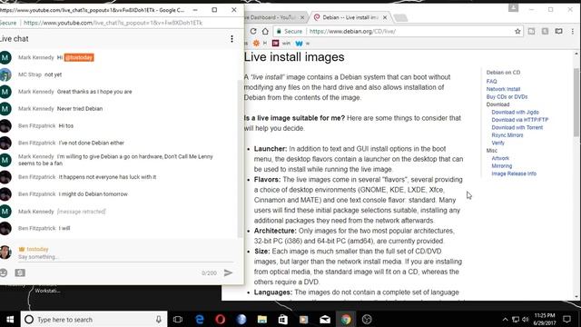Viewport: 581px width, 327px height.
Task: Click the Say something chat input field
Action: (125, 257)
